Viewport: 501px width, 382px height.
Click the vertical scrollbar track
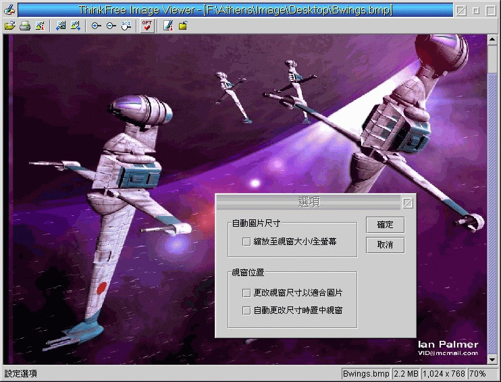(492, 214)
